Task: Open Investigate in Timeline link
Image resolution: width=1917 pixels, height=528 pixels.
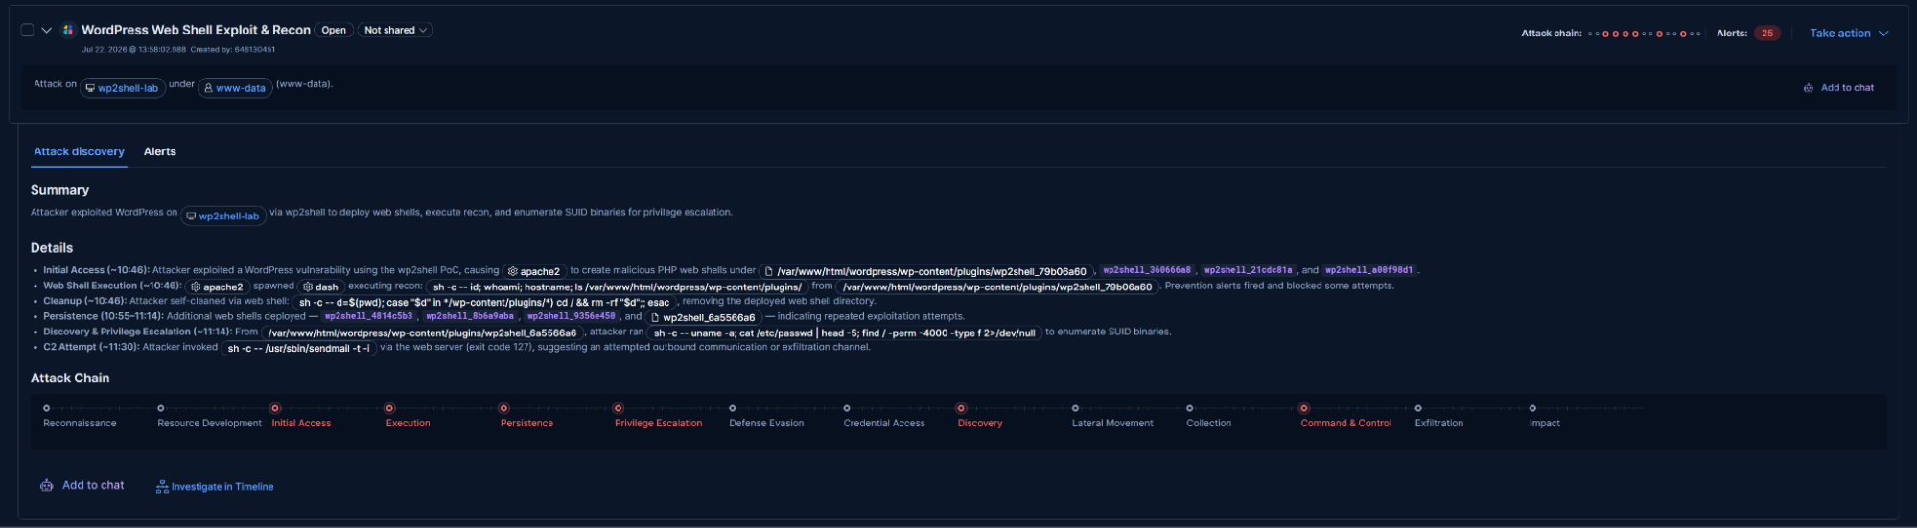Action: coord(215,487)
